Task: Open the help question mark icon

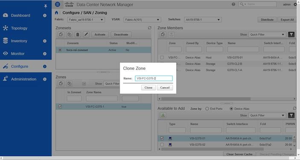Action: [233, 4]
